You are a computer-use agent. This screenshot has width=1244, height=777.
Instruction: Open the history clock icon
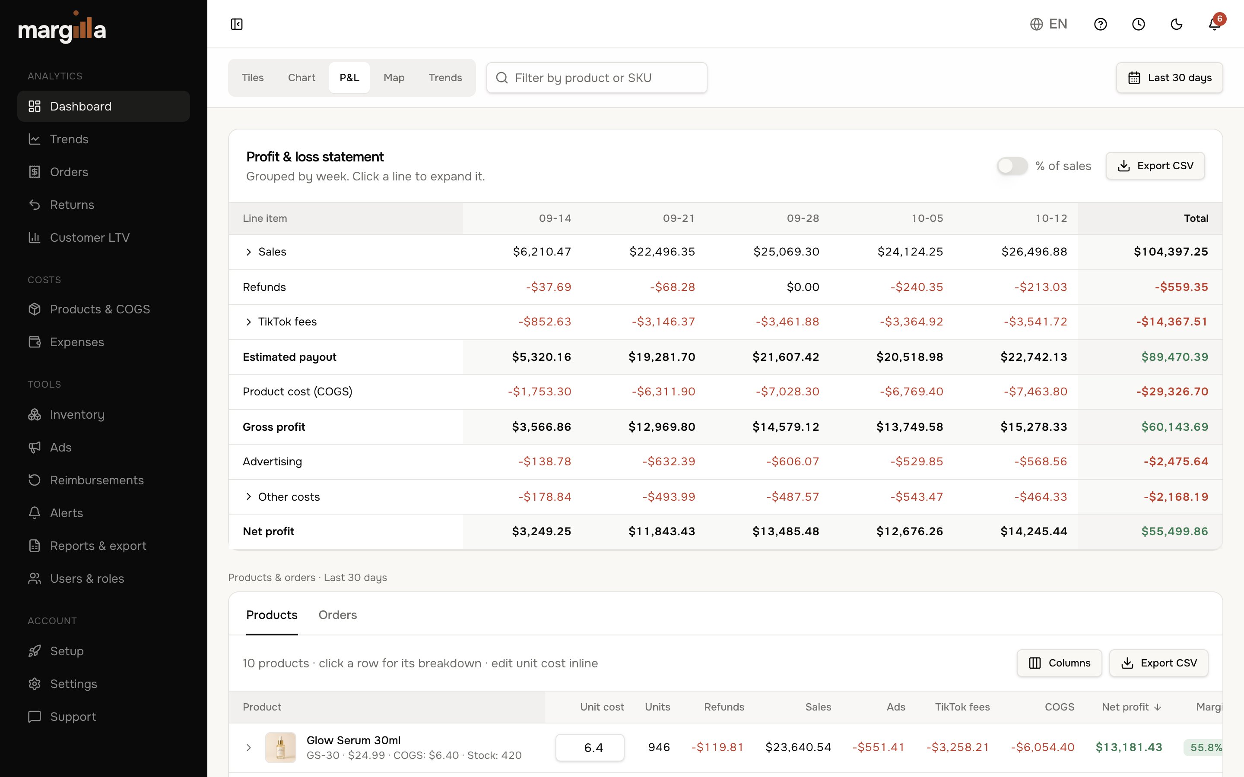(1138, 24)
